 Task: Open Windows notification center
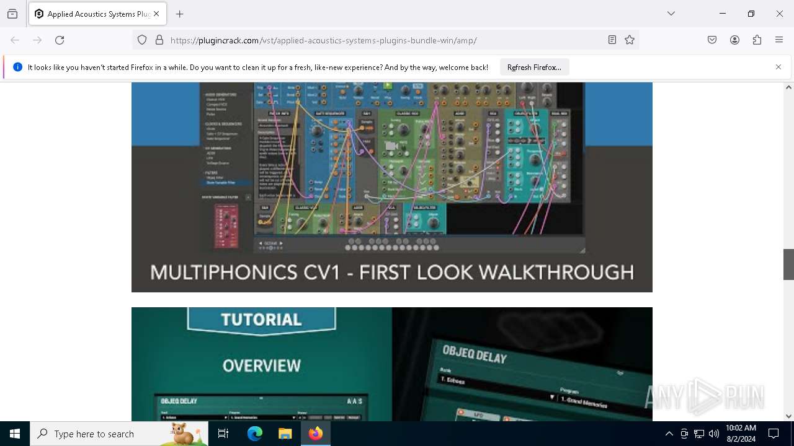[x=774, y=434]
